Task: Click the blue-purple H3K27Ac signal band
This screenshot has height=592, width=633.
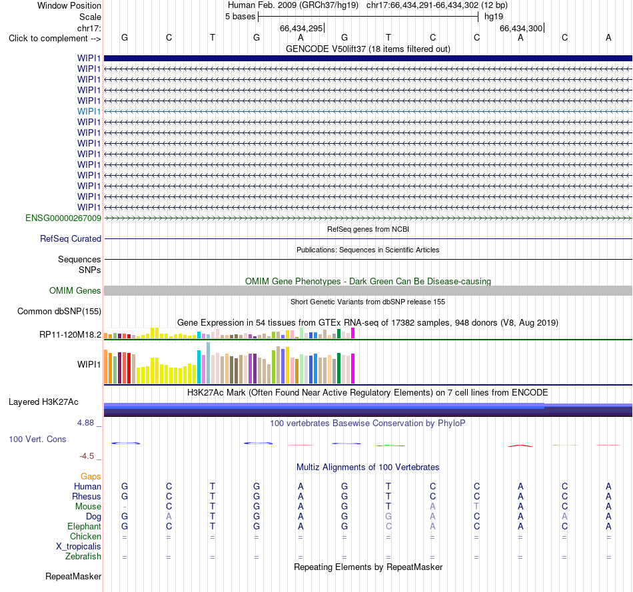Action: [x=368, y=410]
